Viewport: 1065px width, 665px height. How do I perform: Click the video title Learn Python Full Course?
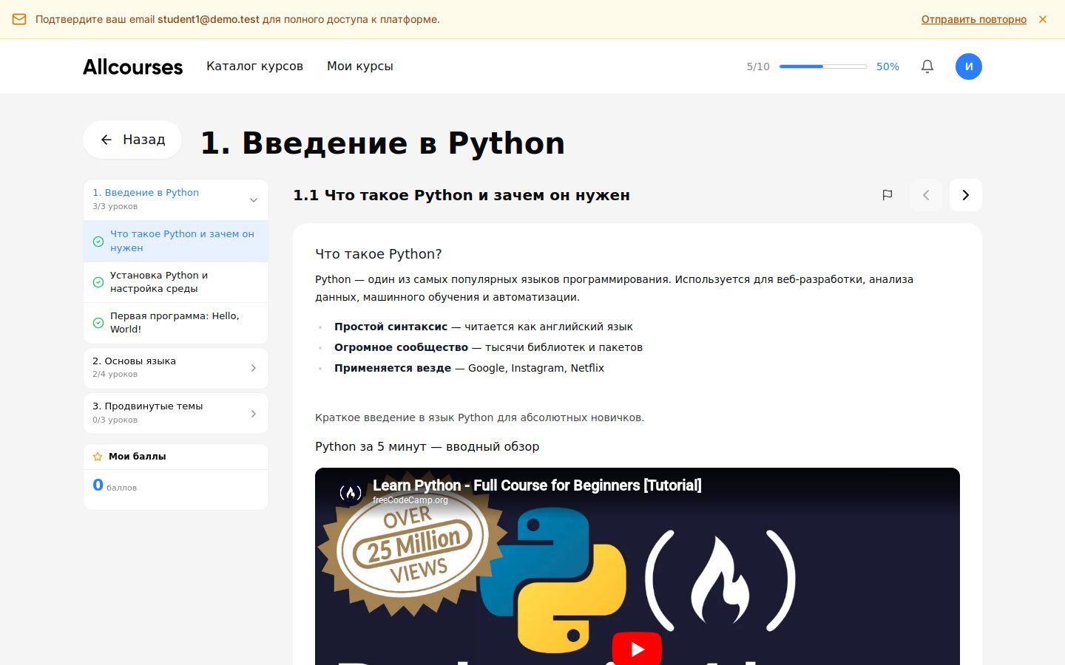[537, 485]
